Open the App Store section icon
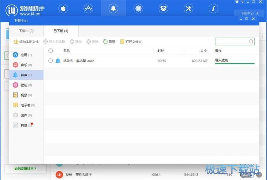The width and height of the screenshot is (267, 180). [88, 9]
